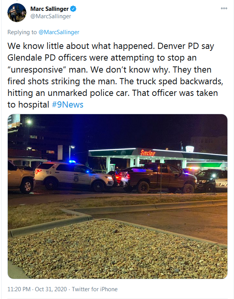Click the Oct 31, 2020 date

pos(51,289)
